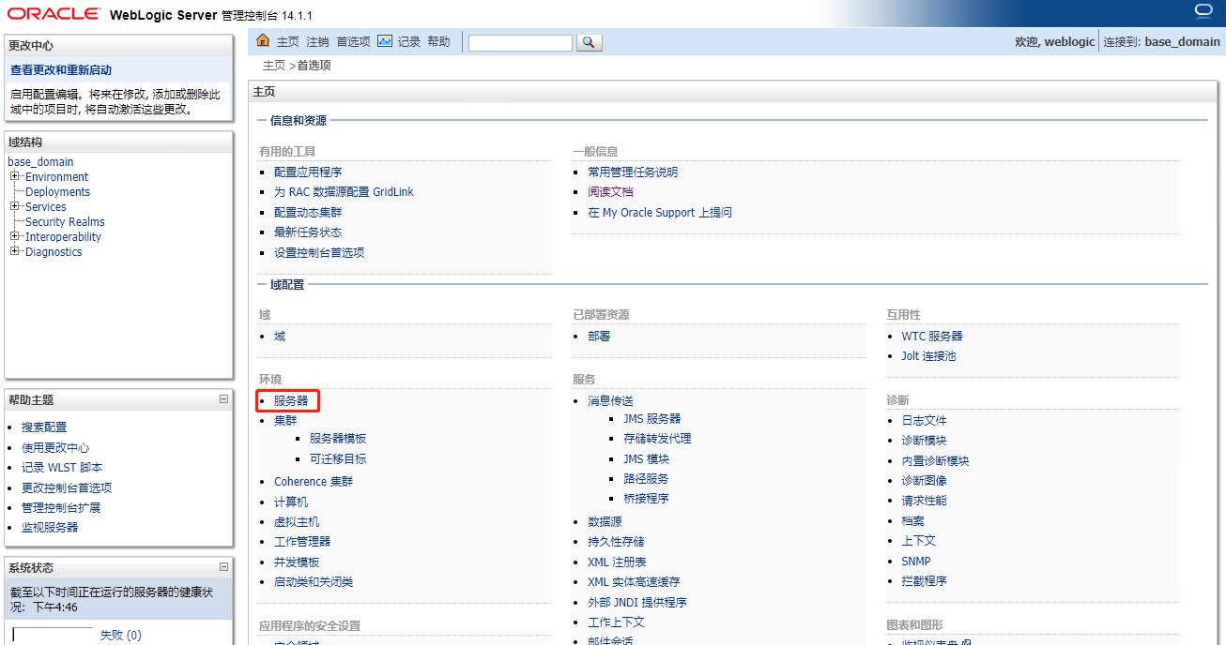Click 配置应用程序 under 有用的工具
The width and height of the screenshot is (1226, 645).
(x=308, y=172)
